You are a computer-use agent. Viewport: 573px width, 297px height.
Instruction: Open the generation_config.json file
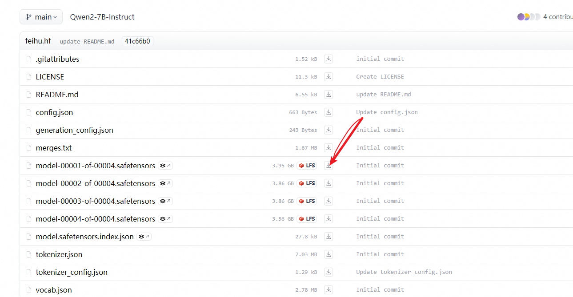(x=74, y=130)
